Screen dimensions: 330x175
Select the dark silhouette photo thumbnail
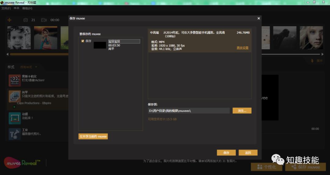285,38
